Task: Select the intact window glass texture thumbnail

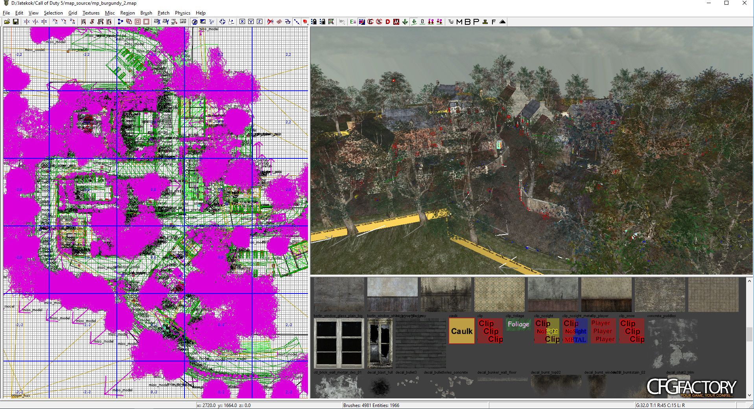Action: [x=339, y=343]
